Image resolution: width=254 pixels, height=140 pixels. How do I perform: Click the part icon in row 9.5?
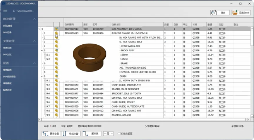tap(57, 98)
